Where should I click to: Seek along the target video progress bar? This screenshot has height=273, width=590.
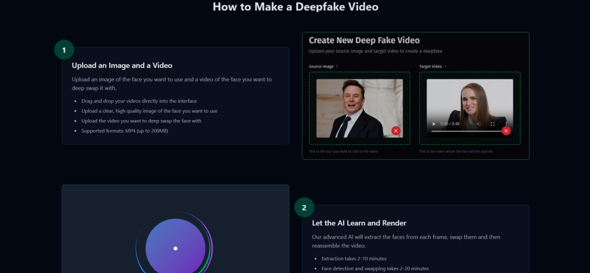(467, 131)
